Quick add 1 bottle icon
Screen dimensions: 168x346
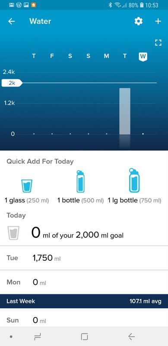[x=80, y=181]
